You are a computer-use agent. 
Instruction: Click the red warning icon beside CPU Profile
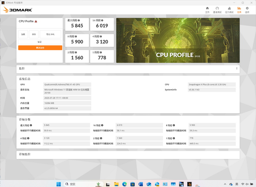pyautogui.click(x=36, y=21)
